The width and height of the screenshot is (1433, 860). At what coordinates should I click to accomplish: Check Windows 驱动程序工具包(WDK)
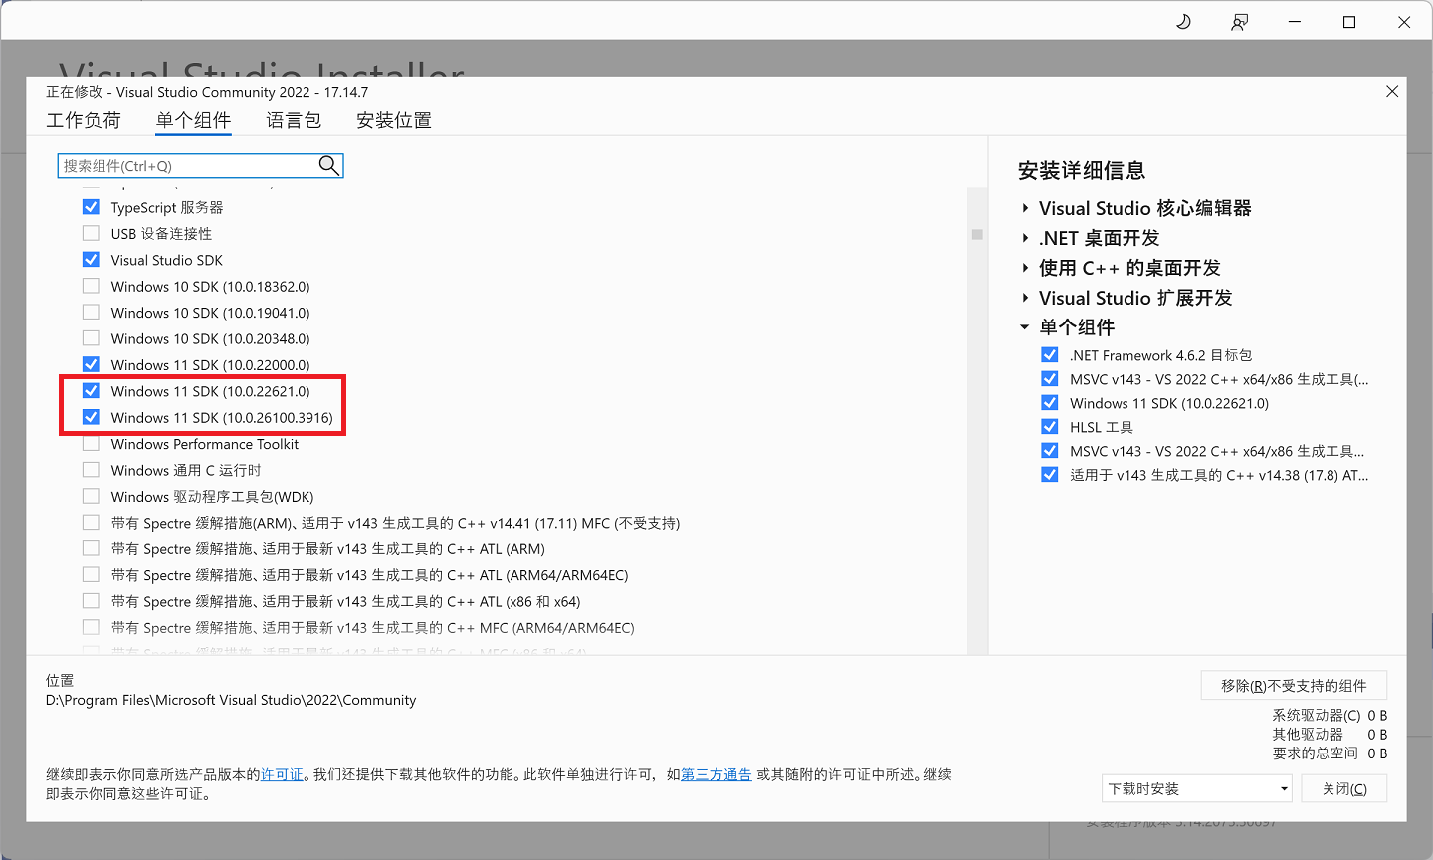(91, 496)
